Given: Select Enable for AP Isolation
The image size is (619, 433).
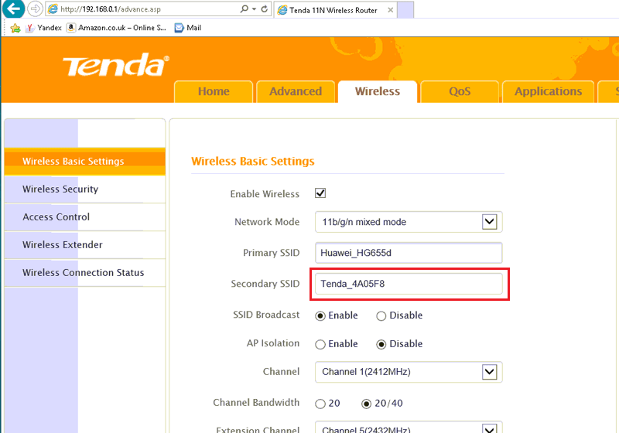Looking at the screenshot, I should click(x=320, y=344).
